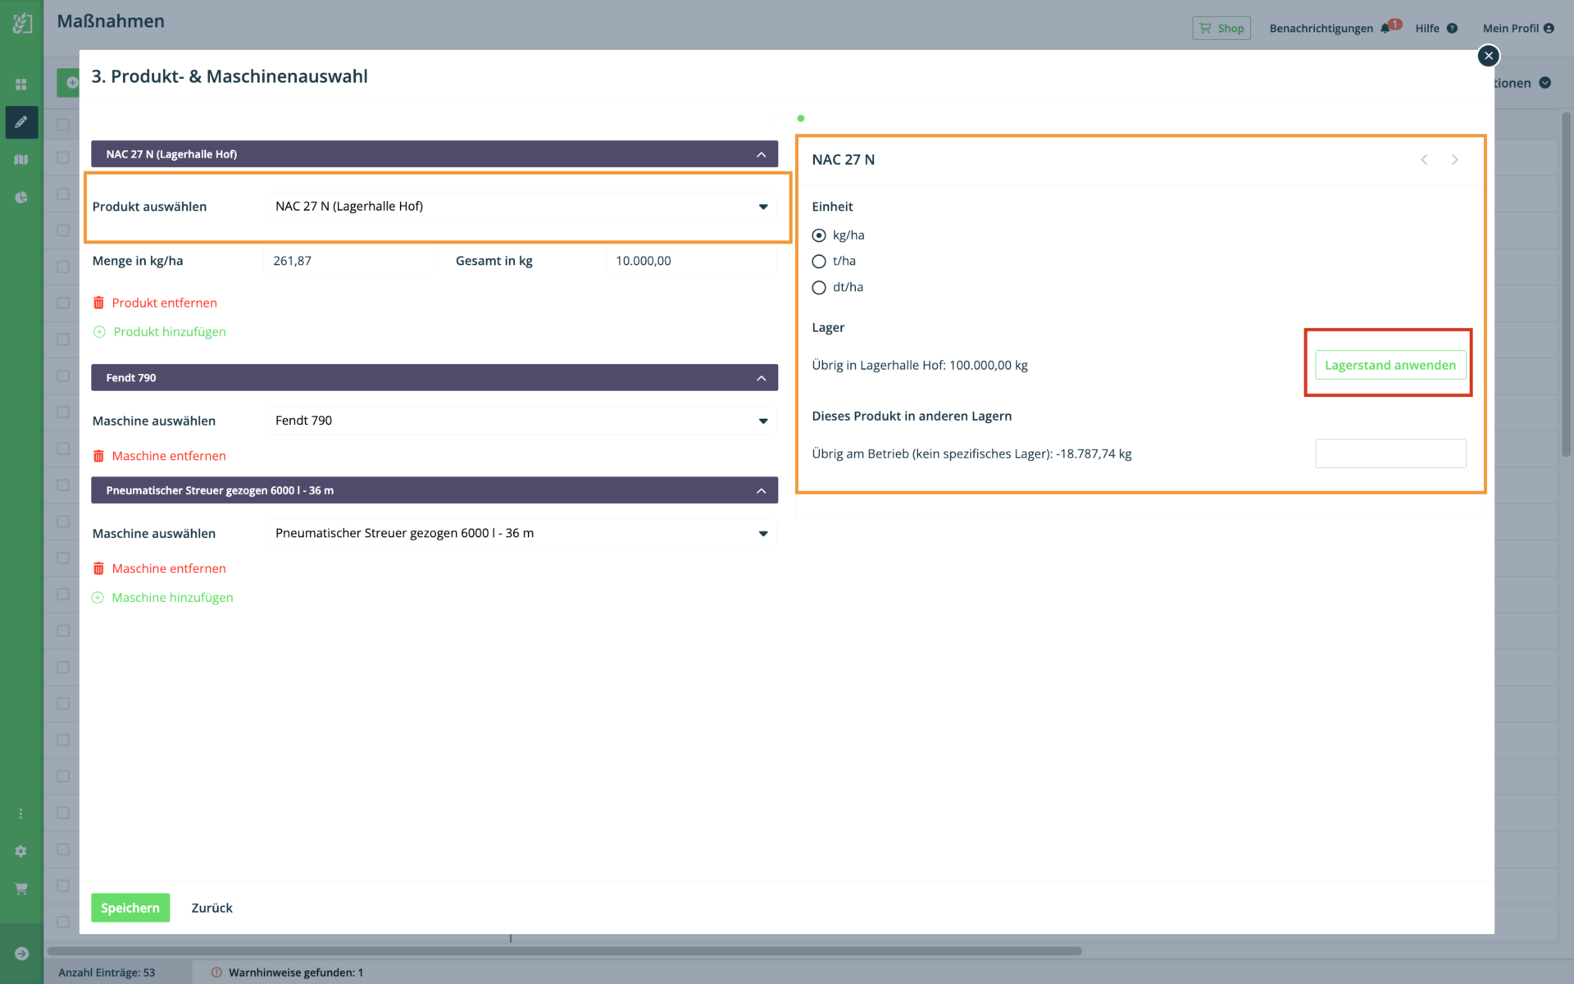Click plus icon next to Produkt hinzufügen
Image resolution: width=1574 pixels, height=984 pixels.
coord(99,332)
